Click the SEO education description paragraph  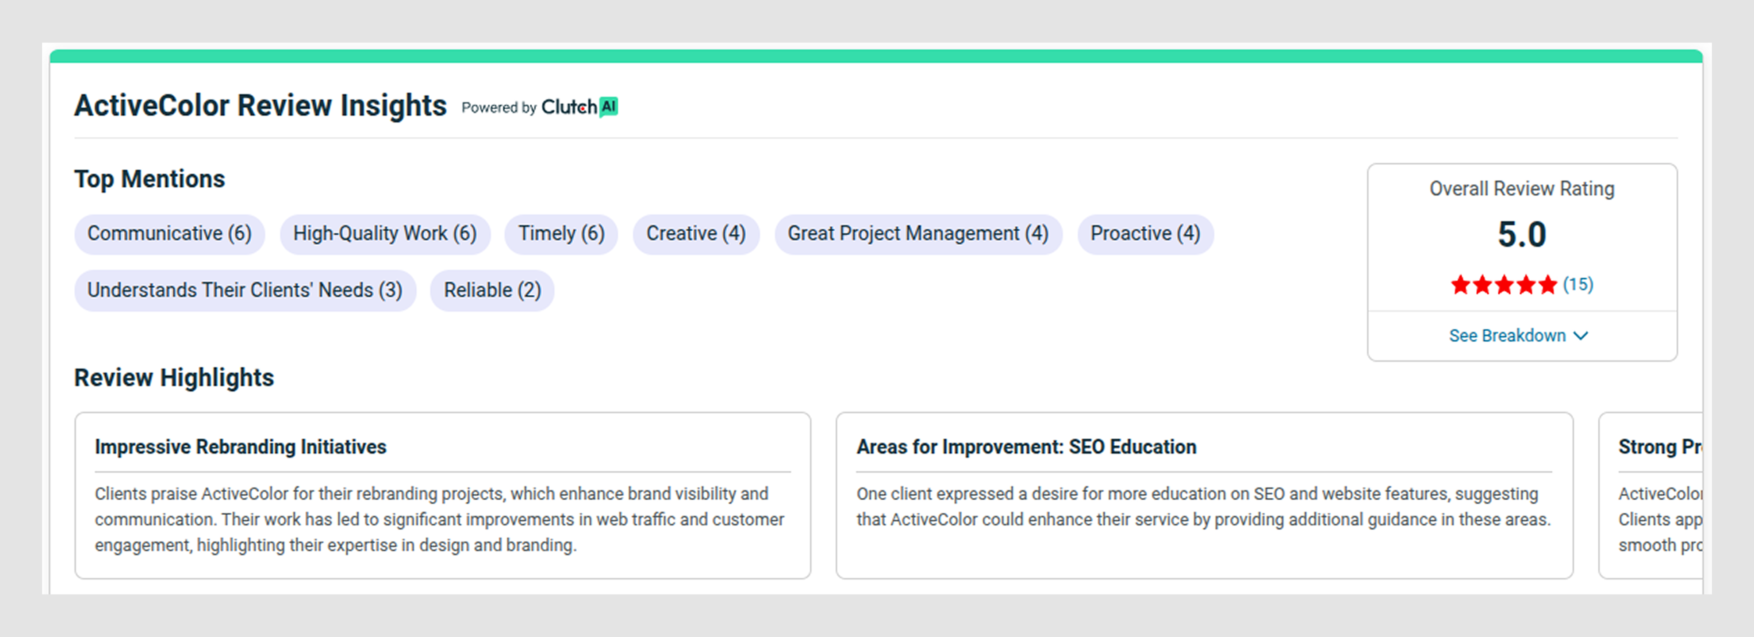coord(1203,506)
